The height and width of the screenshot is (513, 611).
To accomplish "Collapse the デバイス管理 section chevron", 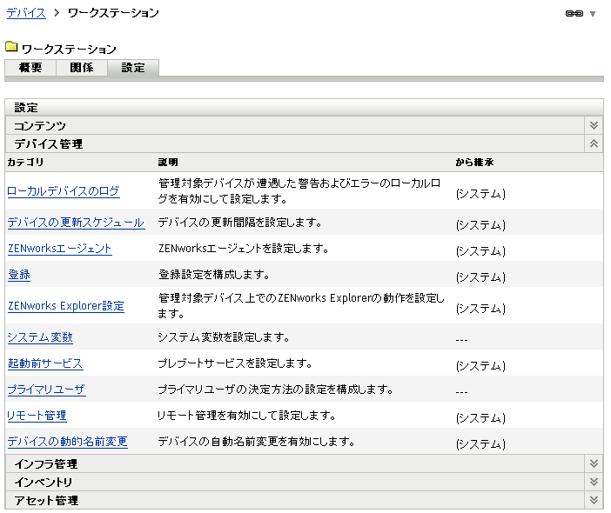I will pyautogui.click(x=594, y=143).
